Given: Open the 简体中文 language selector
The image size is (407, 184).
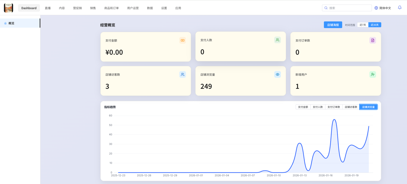Looking at the screenshot, I should [385, 8].
